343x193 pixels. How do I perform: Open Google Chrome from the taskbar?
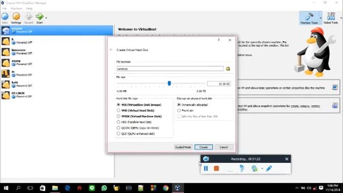coord(166,188)
